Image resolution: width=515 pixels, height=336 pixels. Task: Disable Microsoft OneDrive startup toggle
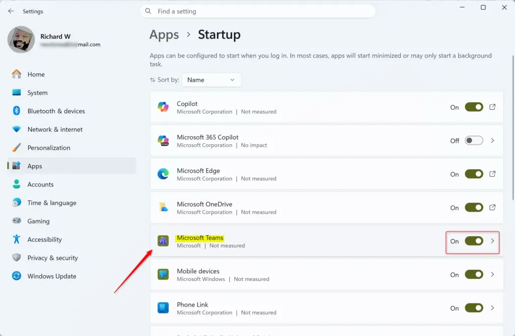coord(474,207)
